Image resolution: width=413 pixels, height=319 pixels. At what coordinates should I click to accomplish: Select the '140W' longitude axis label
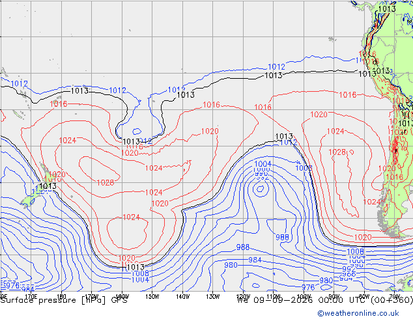tap(182, 297)
